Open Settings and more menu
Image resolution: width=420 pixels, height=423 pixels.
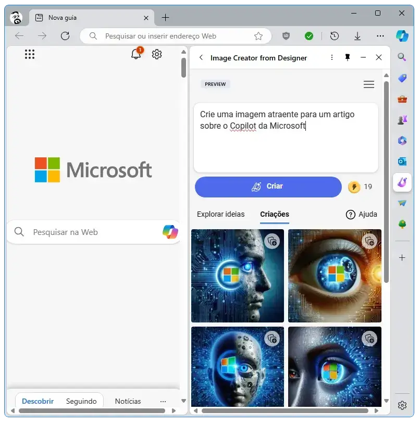click(380, 36)
